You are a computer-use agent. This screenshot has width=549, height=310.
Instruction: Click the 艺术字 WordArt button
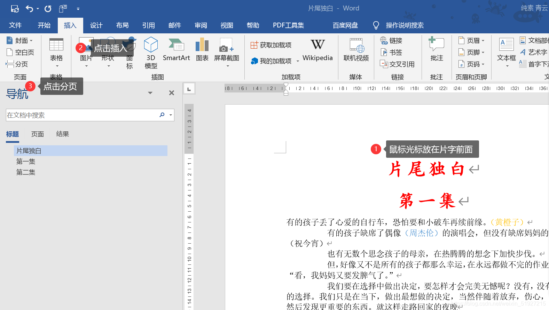(x=534, y=52)
